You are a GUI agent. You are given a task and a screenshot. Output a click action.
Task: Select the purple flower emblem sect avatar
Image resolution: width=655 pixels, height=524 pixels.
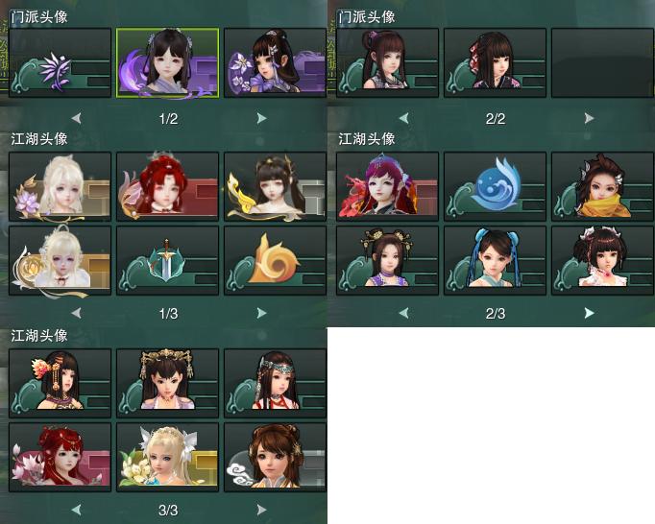(61, 63)
